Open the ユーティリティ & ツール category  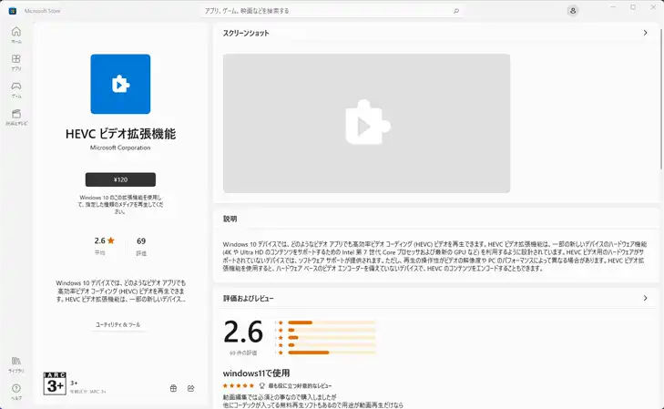coord(117,325)
